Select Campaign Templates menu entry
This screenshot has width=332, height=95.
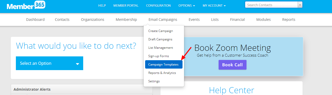164,65
